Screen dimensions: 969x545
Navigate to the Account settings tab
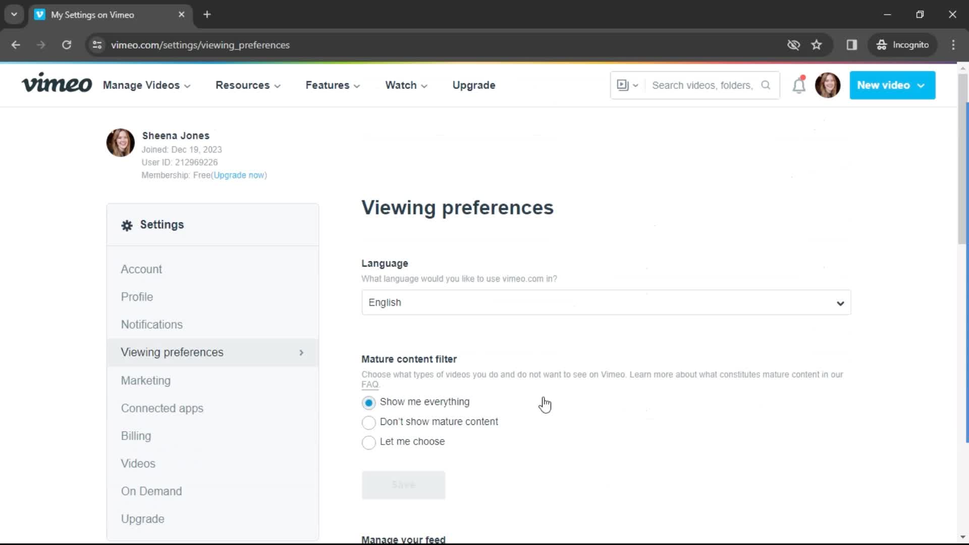pos(141,269)
